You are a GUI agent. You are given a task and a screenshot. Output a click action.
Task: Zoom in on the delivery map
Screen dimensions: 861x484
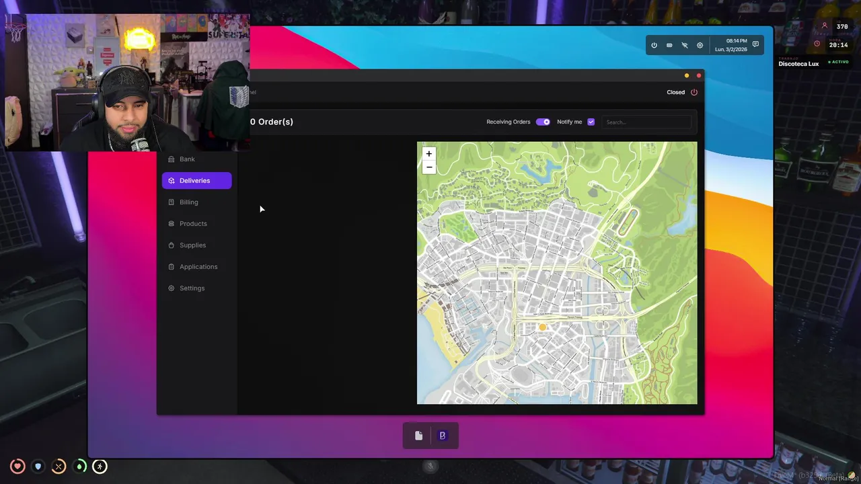click(x=428, y=153)
